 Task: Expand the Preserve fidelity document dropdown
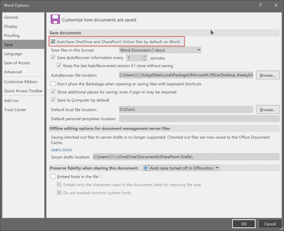[x=217, y=167]
